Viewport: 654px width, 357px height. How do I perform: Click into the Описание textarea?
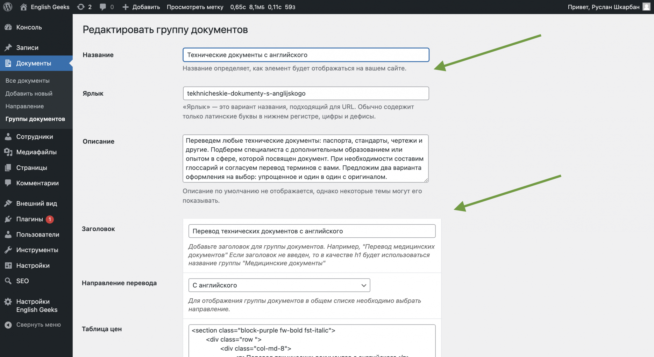(x=306, y=158)
